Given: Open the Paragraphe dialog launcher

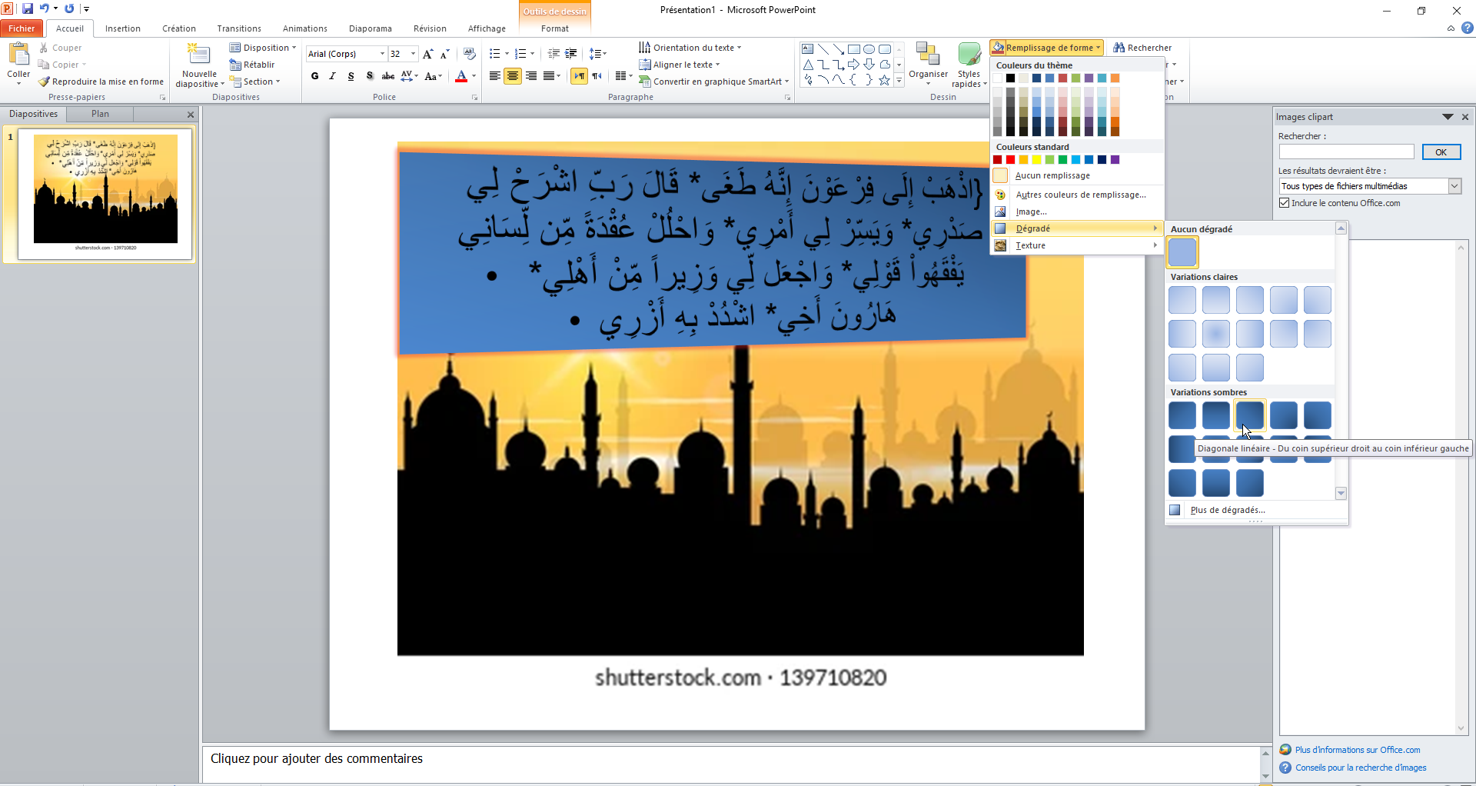Looking at the screenshot, I should click(x=788, y=98).
